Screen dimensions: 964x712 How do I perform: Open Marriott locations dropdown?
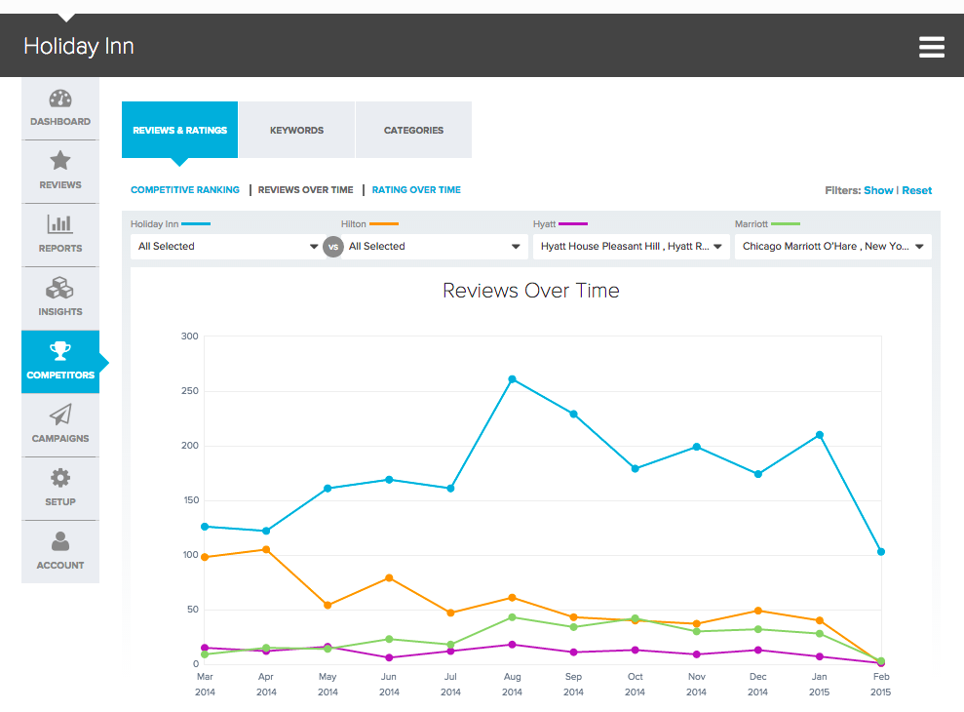tap(833, 247)
